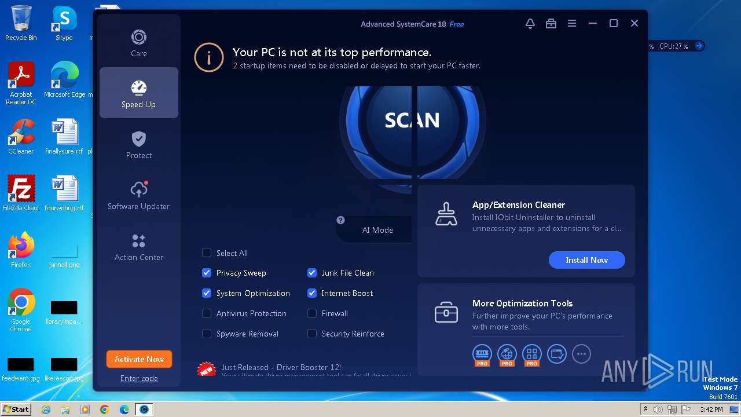Select fourwriting.rtf file
The width and height of the screenshot is (741, 417).
click(64, 193)
